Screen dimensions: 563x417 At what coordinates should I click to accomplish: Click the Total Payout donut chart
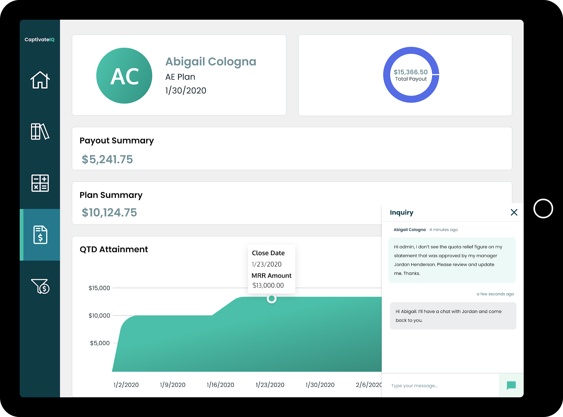click(411, 75)
